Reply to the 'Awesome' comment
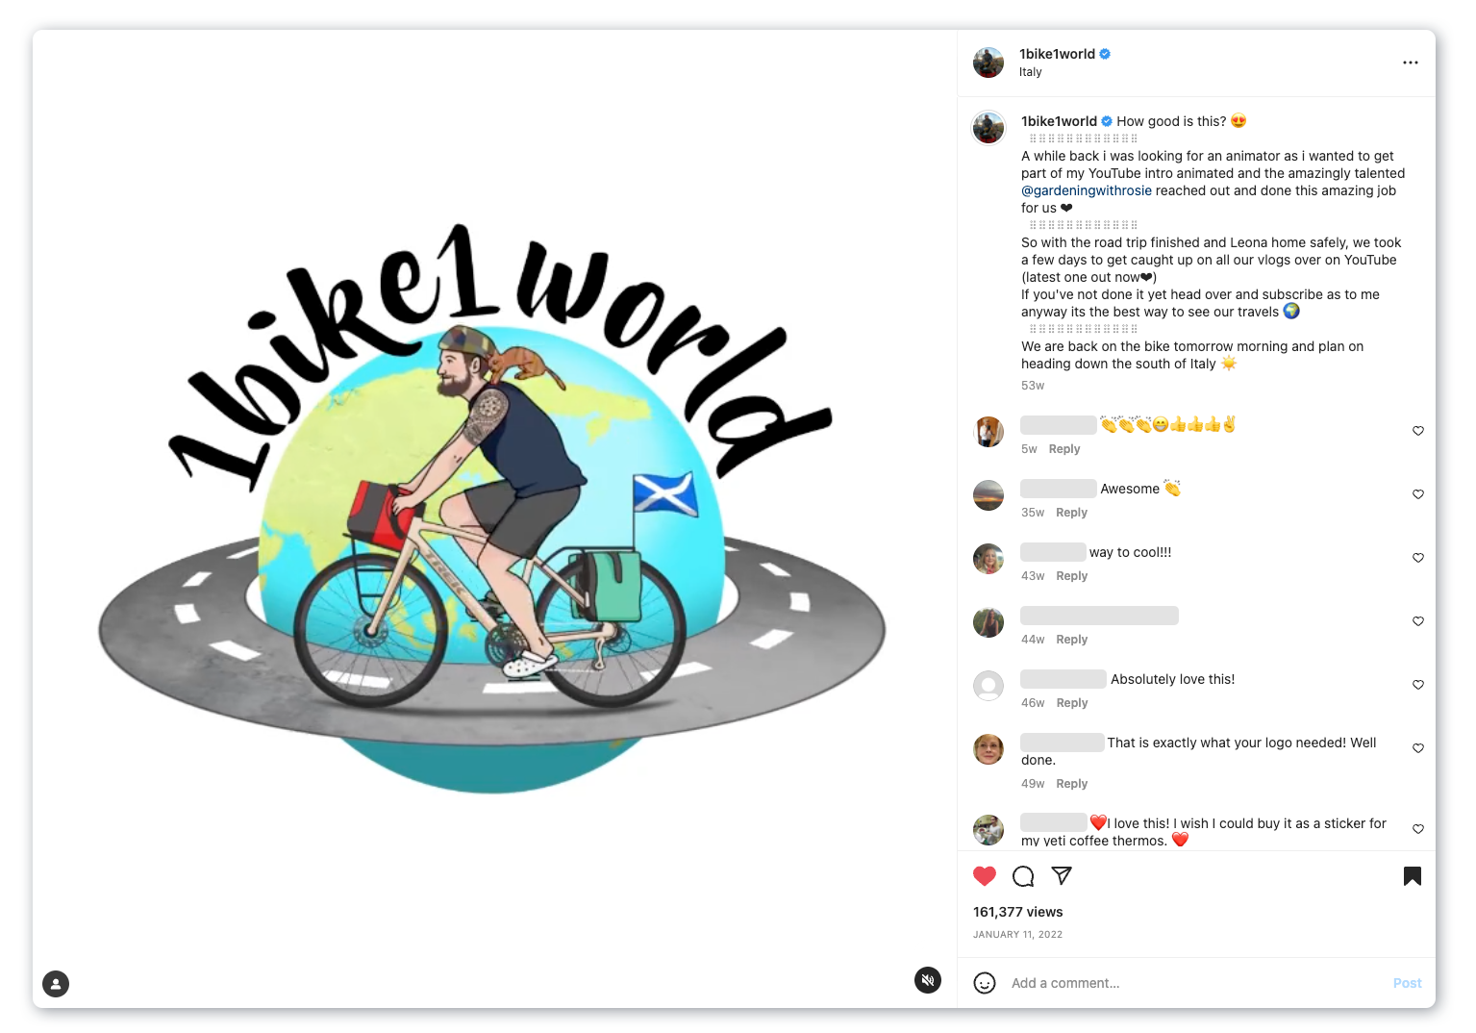The width and height of the screenshot is (1476, 1033). point(1071,513)
